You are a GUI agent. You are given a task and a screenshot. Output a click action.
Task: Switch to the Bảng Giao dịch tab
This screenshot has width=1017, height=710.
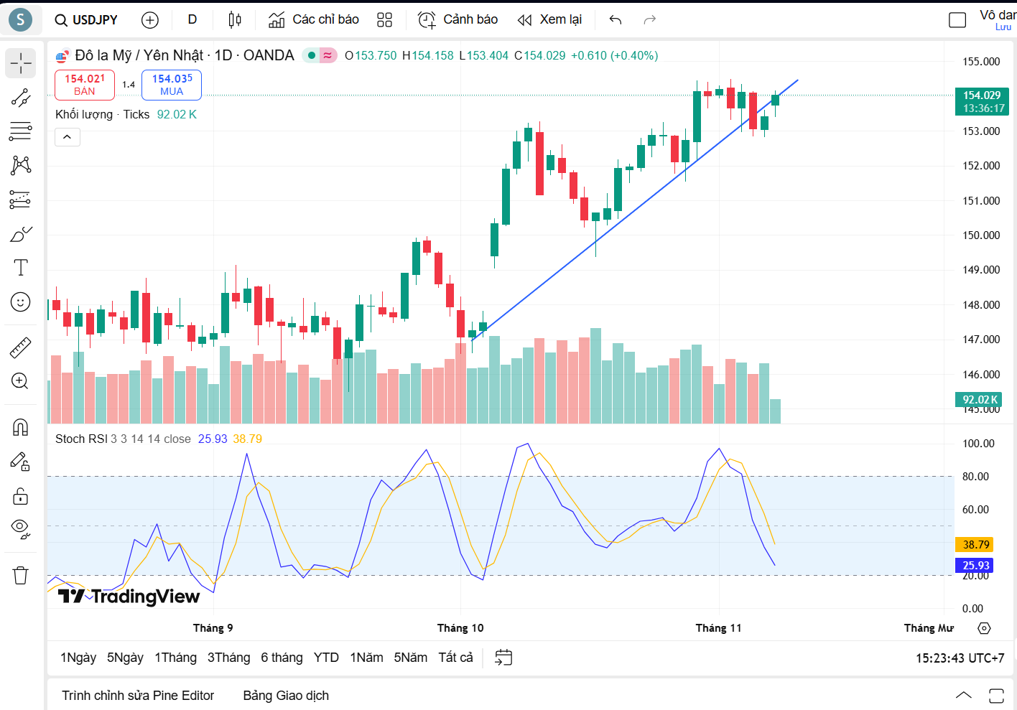coord(285,695)
